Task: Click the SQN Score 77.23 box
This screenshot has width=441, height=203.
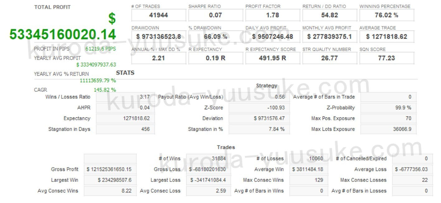Action: coord(386,58)
